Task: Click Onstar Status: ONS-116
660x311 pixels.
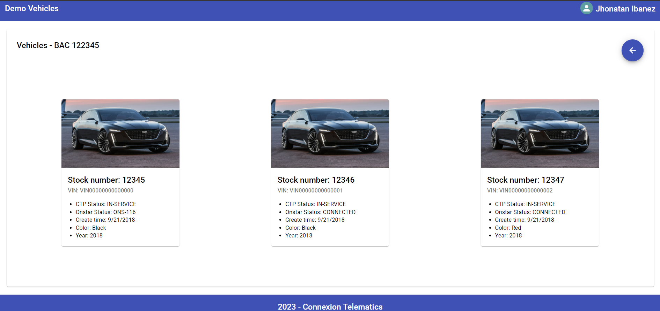Action: pos(105,212)
